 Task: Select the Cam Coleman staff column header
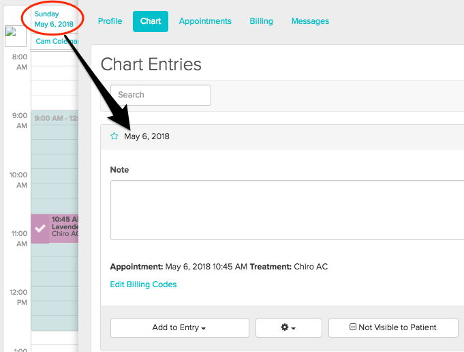pyautogui.click(x=57, y=42)
